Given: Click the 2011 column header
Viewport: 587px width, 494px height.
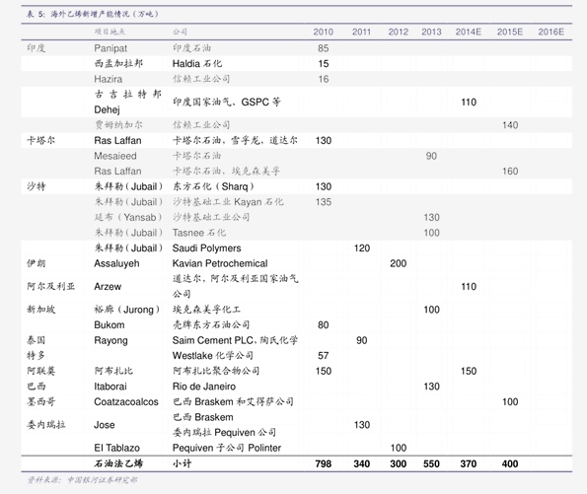Looking at the screenshot, I should tap(361, 32).
